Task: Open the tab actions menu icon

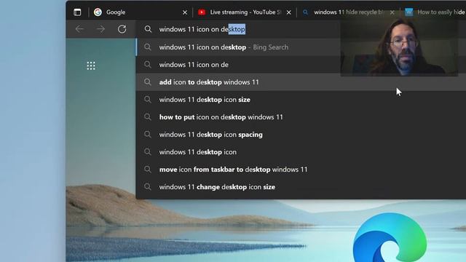Action: coord(77,12)
